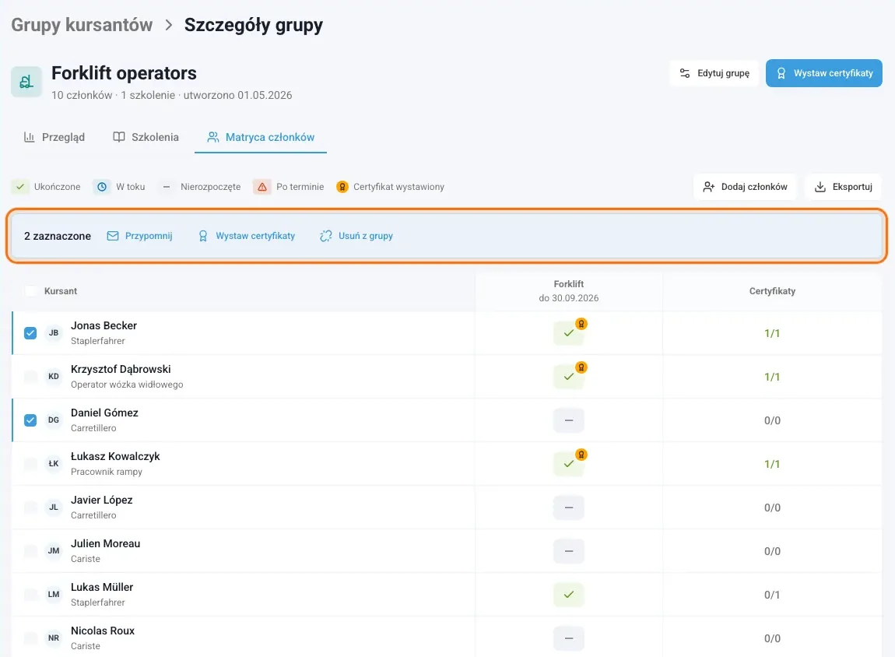The height and width of the screenshot is (657, 895).
Task: Click the blue Wystaw certyfikaty header button
Action: pyautogui.click(x=824, y=73)
